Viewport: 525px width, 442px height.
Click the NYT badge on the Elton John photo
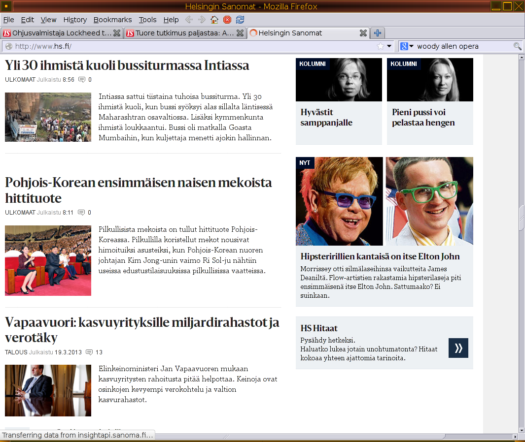point(305,163)
